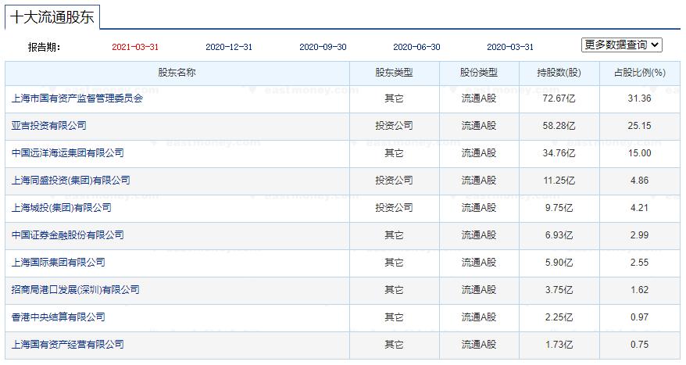Click the 25.15 percentage cell
686x365 pixels.
point(640,126)
